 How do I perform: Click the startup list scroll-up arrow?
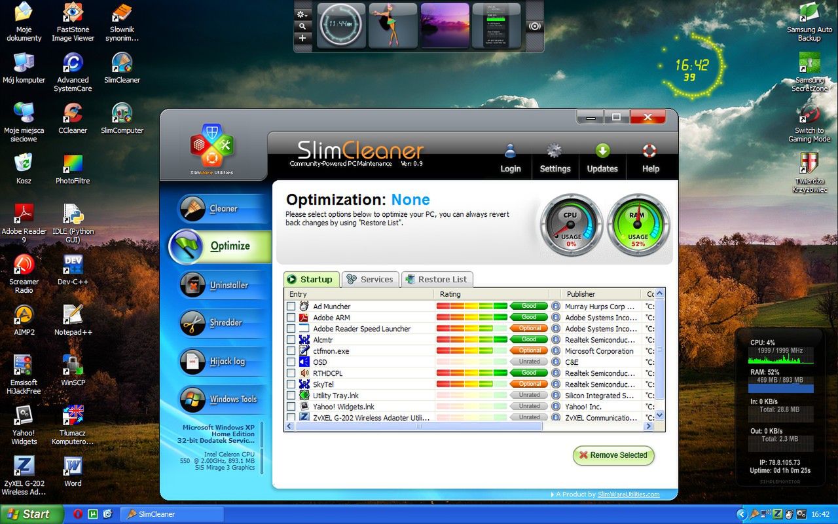tap(659, 293)
